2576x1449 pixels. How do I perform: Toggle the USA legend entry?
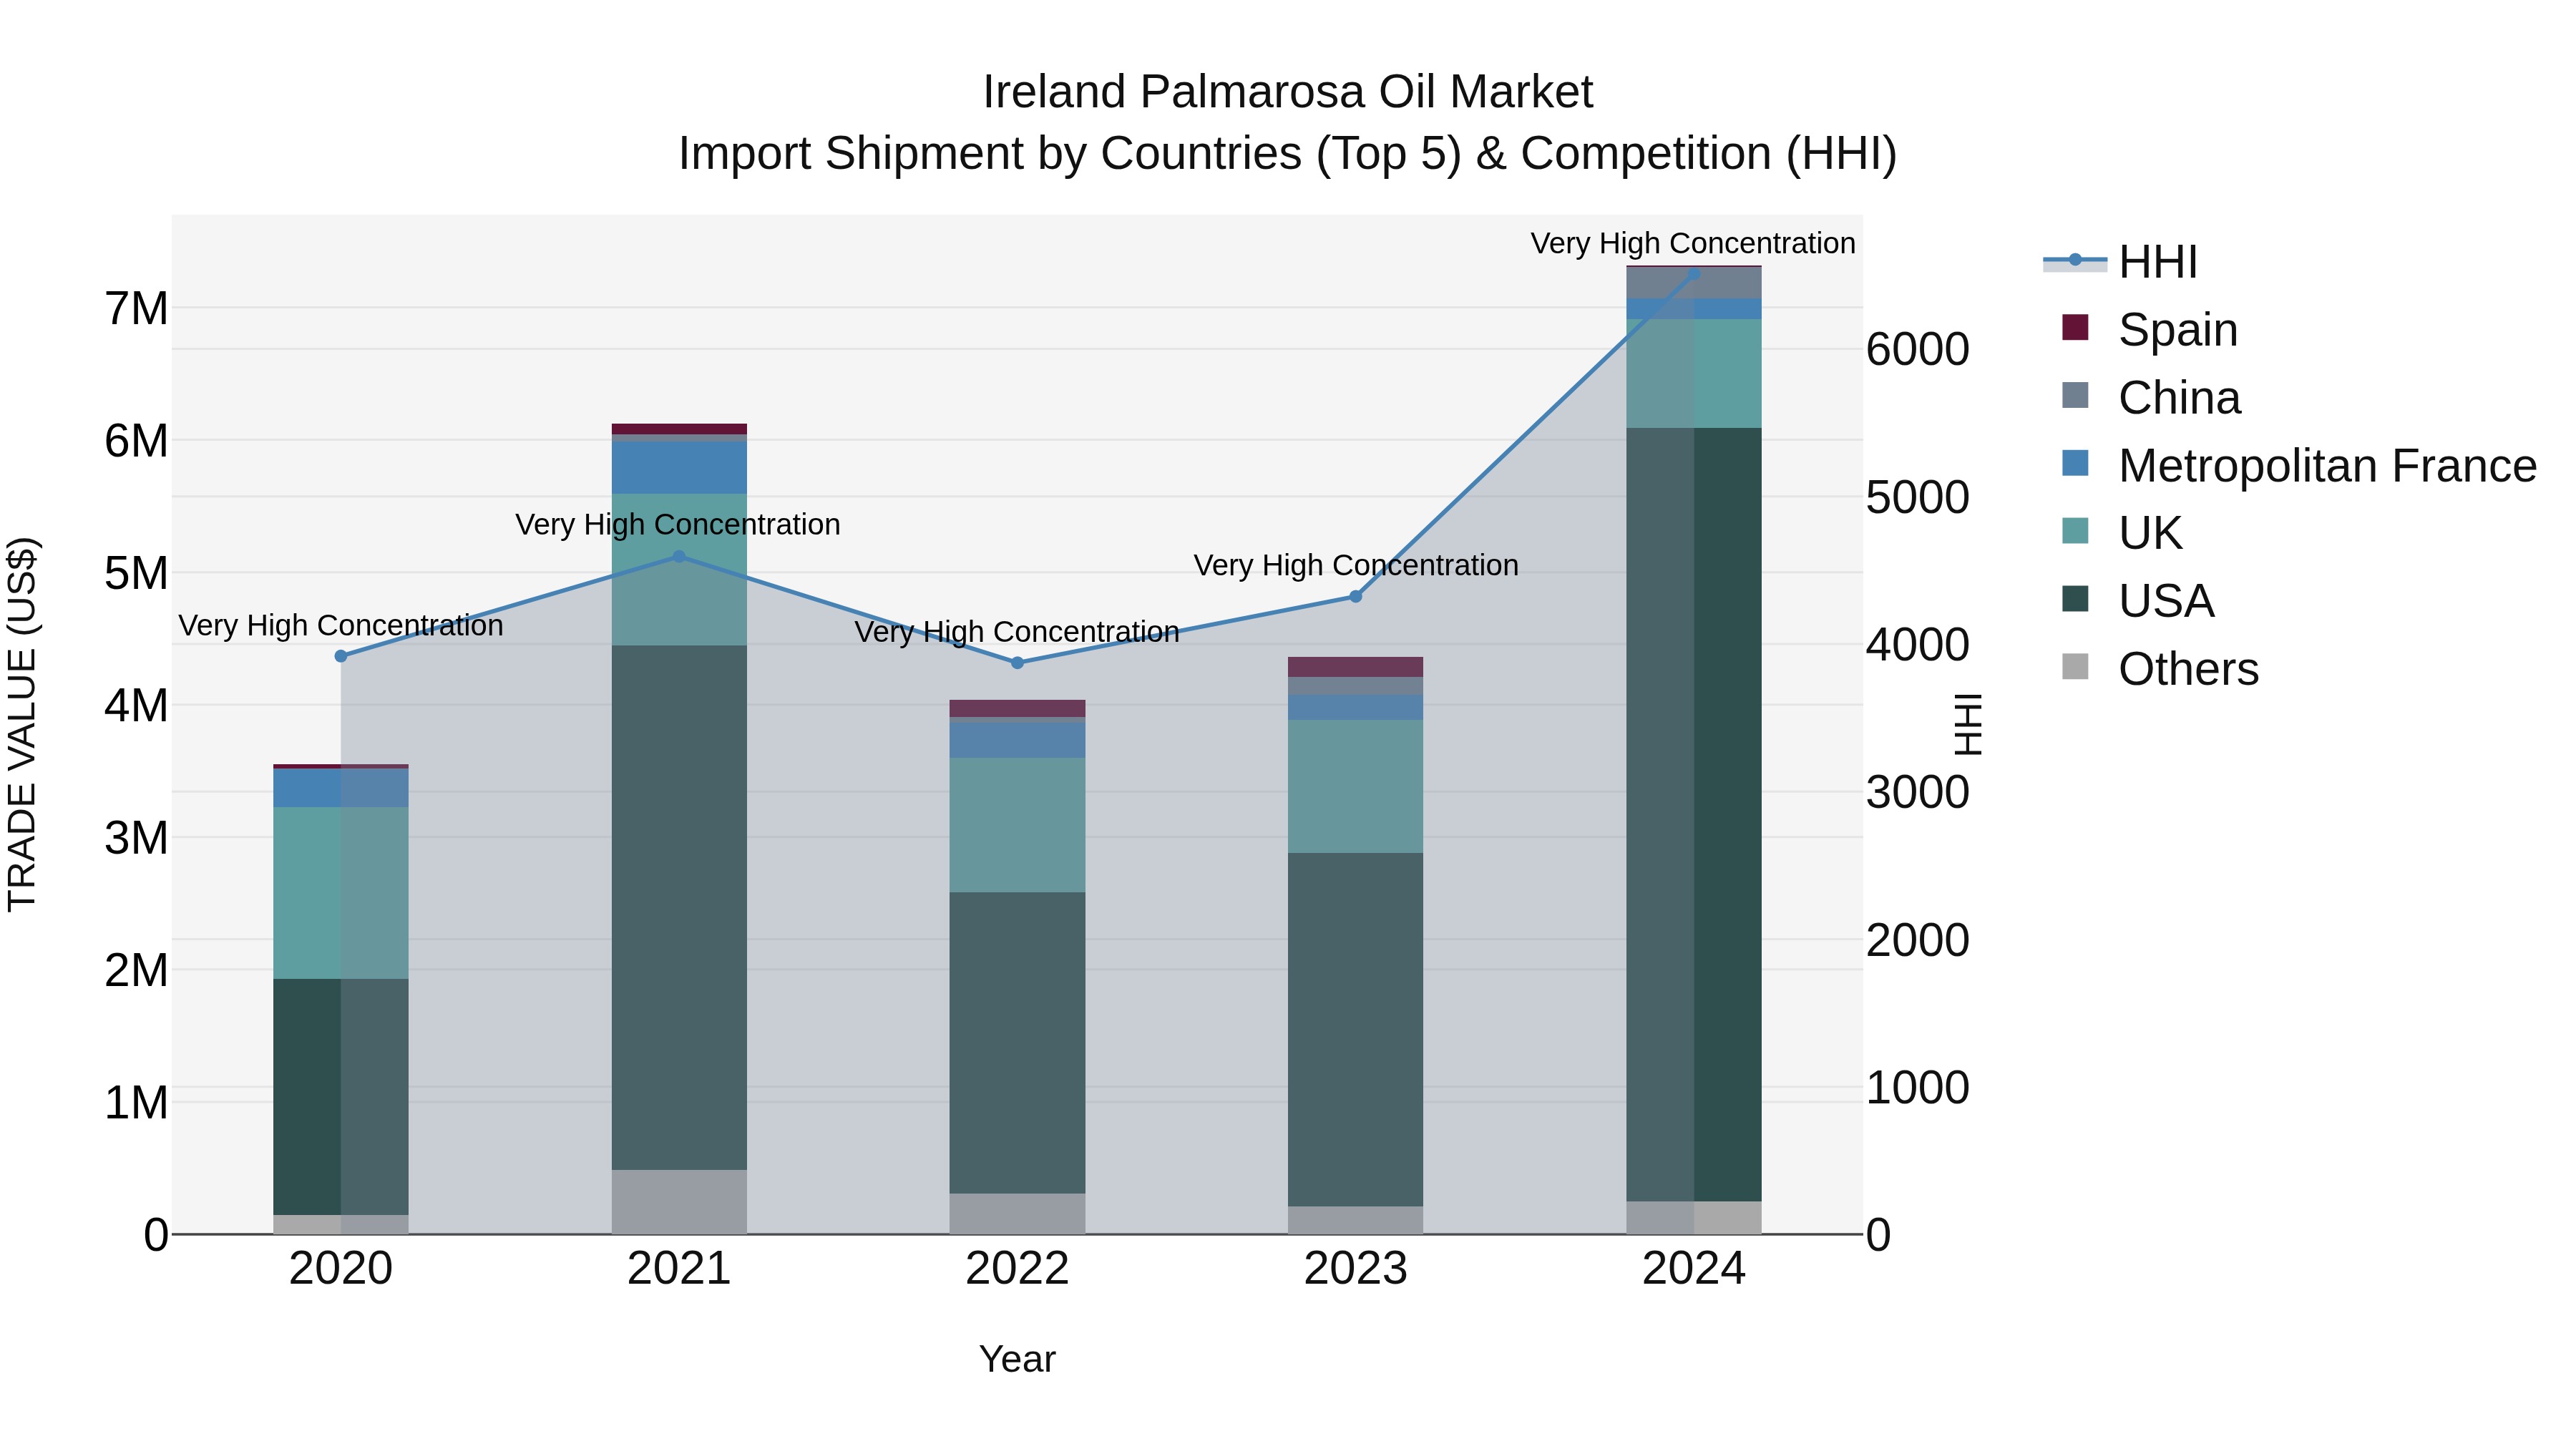pyautogui.click(x=2138, y=601)
